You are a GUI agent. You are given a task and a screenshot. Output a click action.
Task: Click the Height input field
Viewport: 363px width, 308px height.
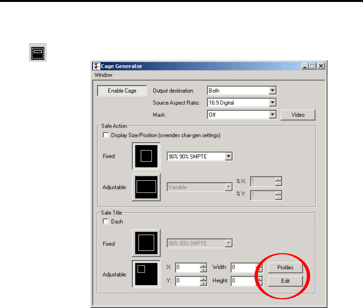[243, 281]
